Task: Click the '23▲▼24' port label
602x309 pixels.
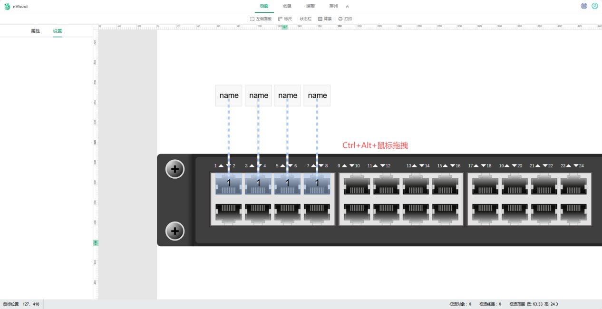Action: 572,166
